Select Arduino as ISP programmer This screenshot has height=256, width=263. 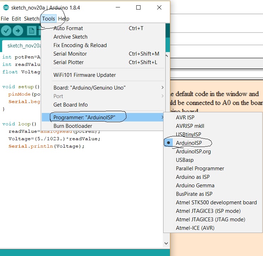tap(213, 177)
